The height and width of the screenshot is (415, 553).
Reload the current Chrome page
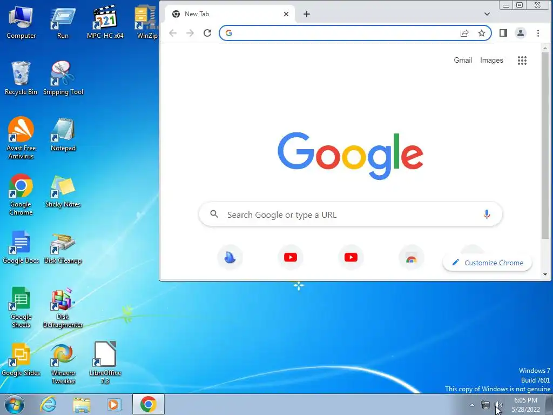207,33
